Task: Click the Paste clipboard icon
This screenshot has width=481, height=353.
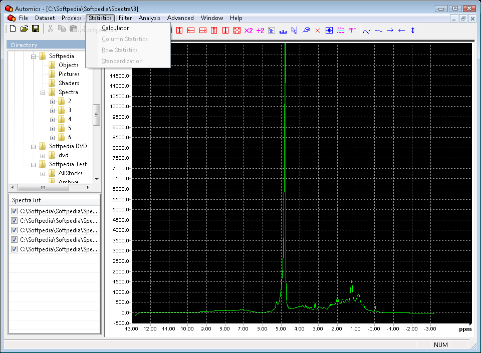Action: (73, 29)
